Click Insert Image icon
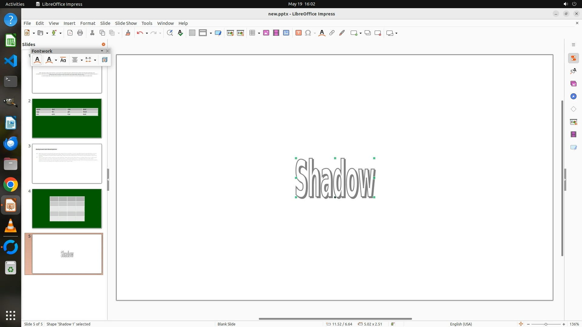 [x=266, y=33]
